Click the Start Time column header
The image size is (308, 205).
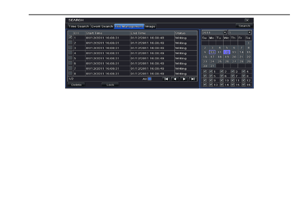click(x=108, y=33)
